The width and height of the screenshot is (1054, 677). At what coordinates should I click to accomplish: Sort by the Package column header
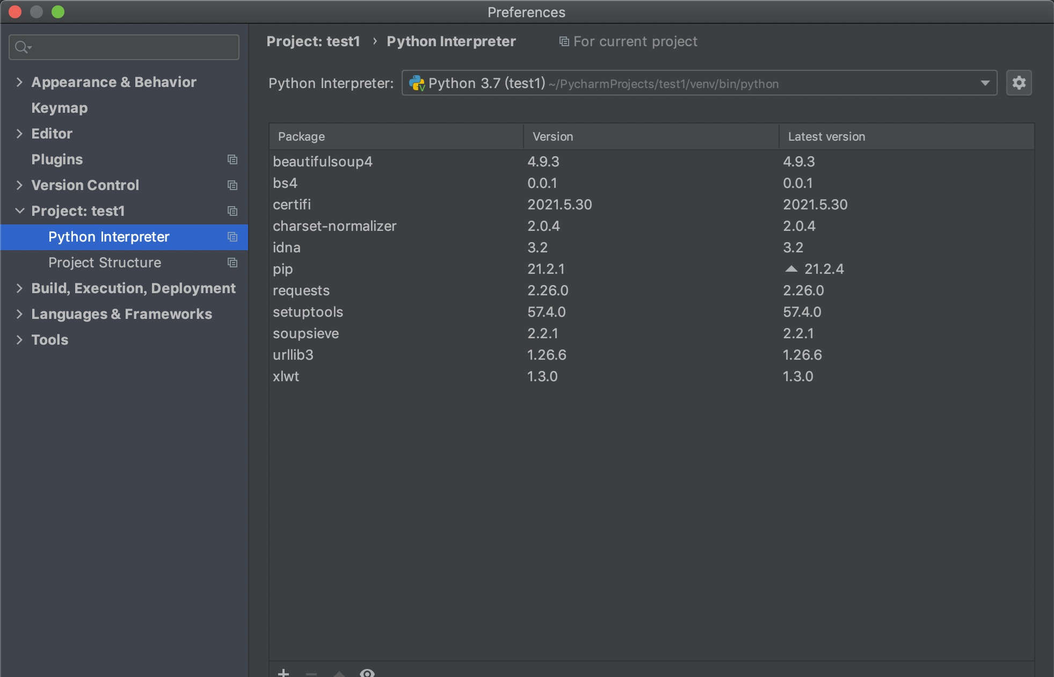396,136
